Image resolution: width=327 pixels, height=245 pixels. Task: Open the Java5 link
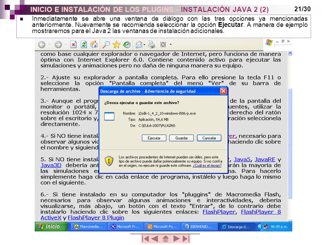(242, 160)
